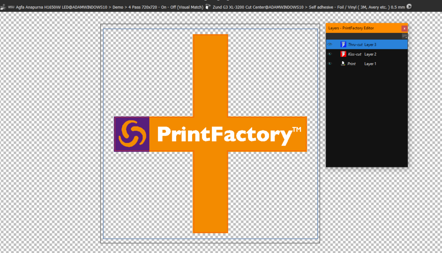Click the 'Thru-cut' mode label
The image size is (442, 253).
click(x=355, y=44)
